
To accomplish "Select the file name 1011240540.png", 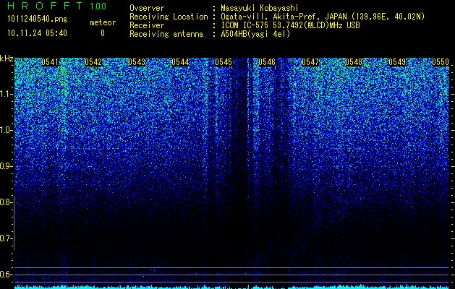I will [x=38, y=20].
